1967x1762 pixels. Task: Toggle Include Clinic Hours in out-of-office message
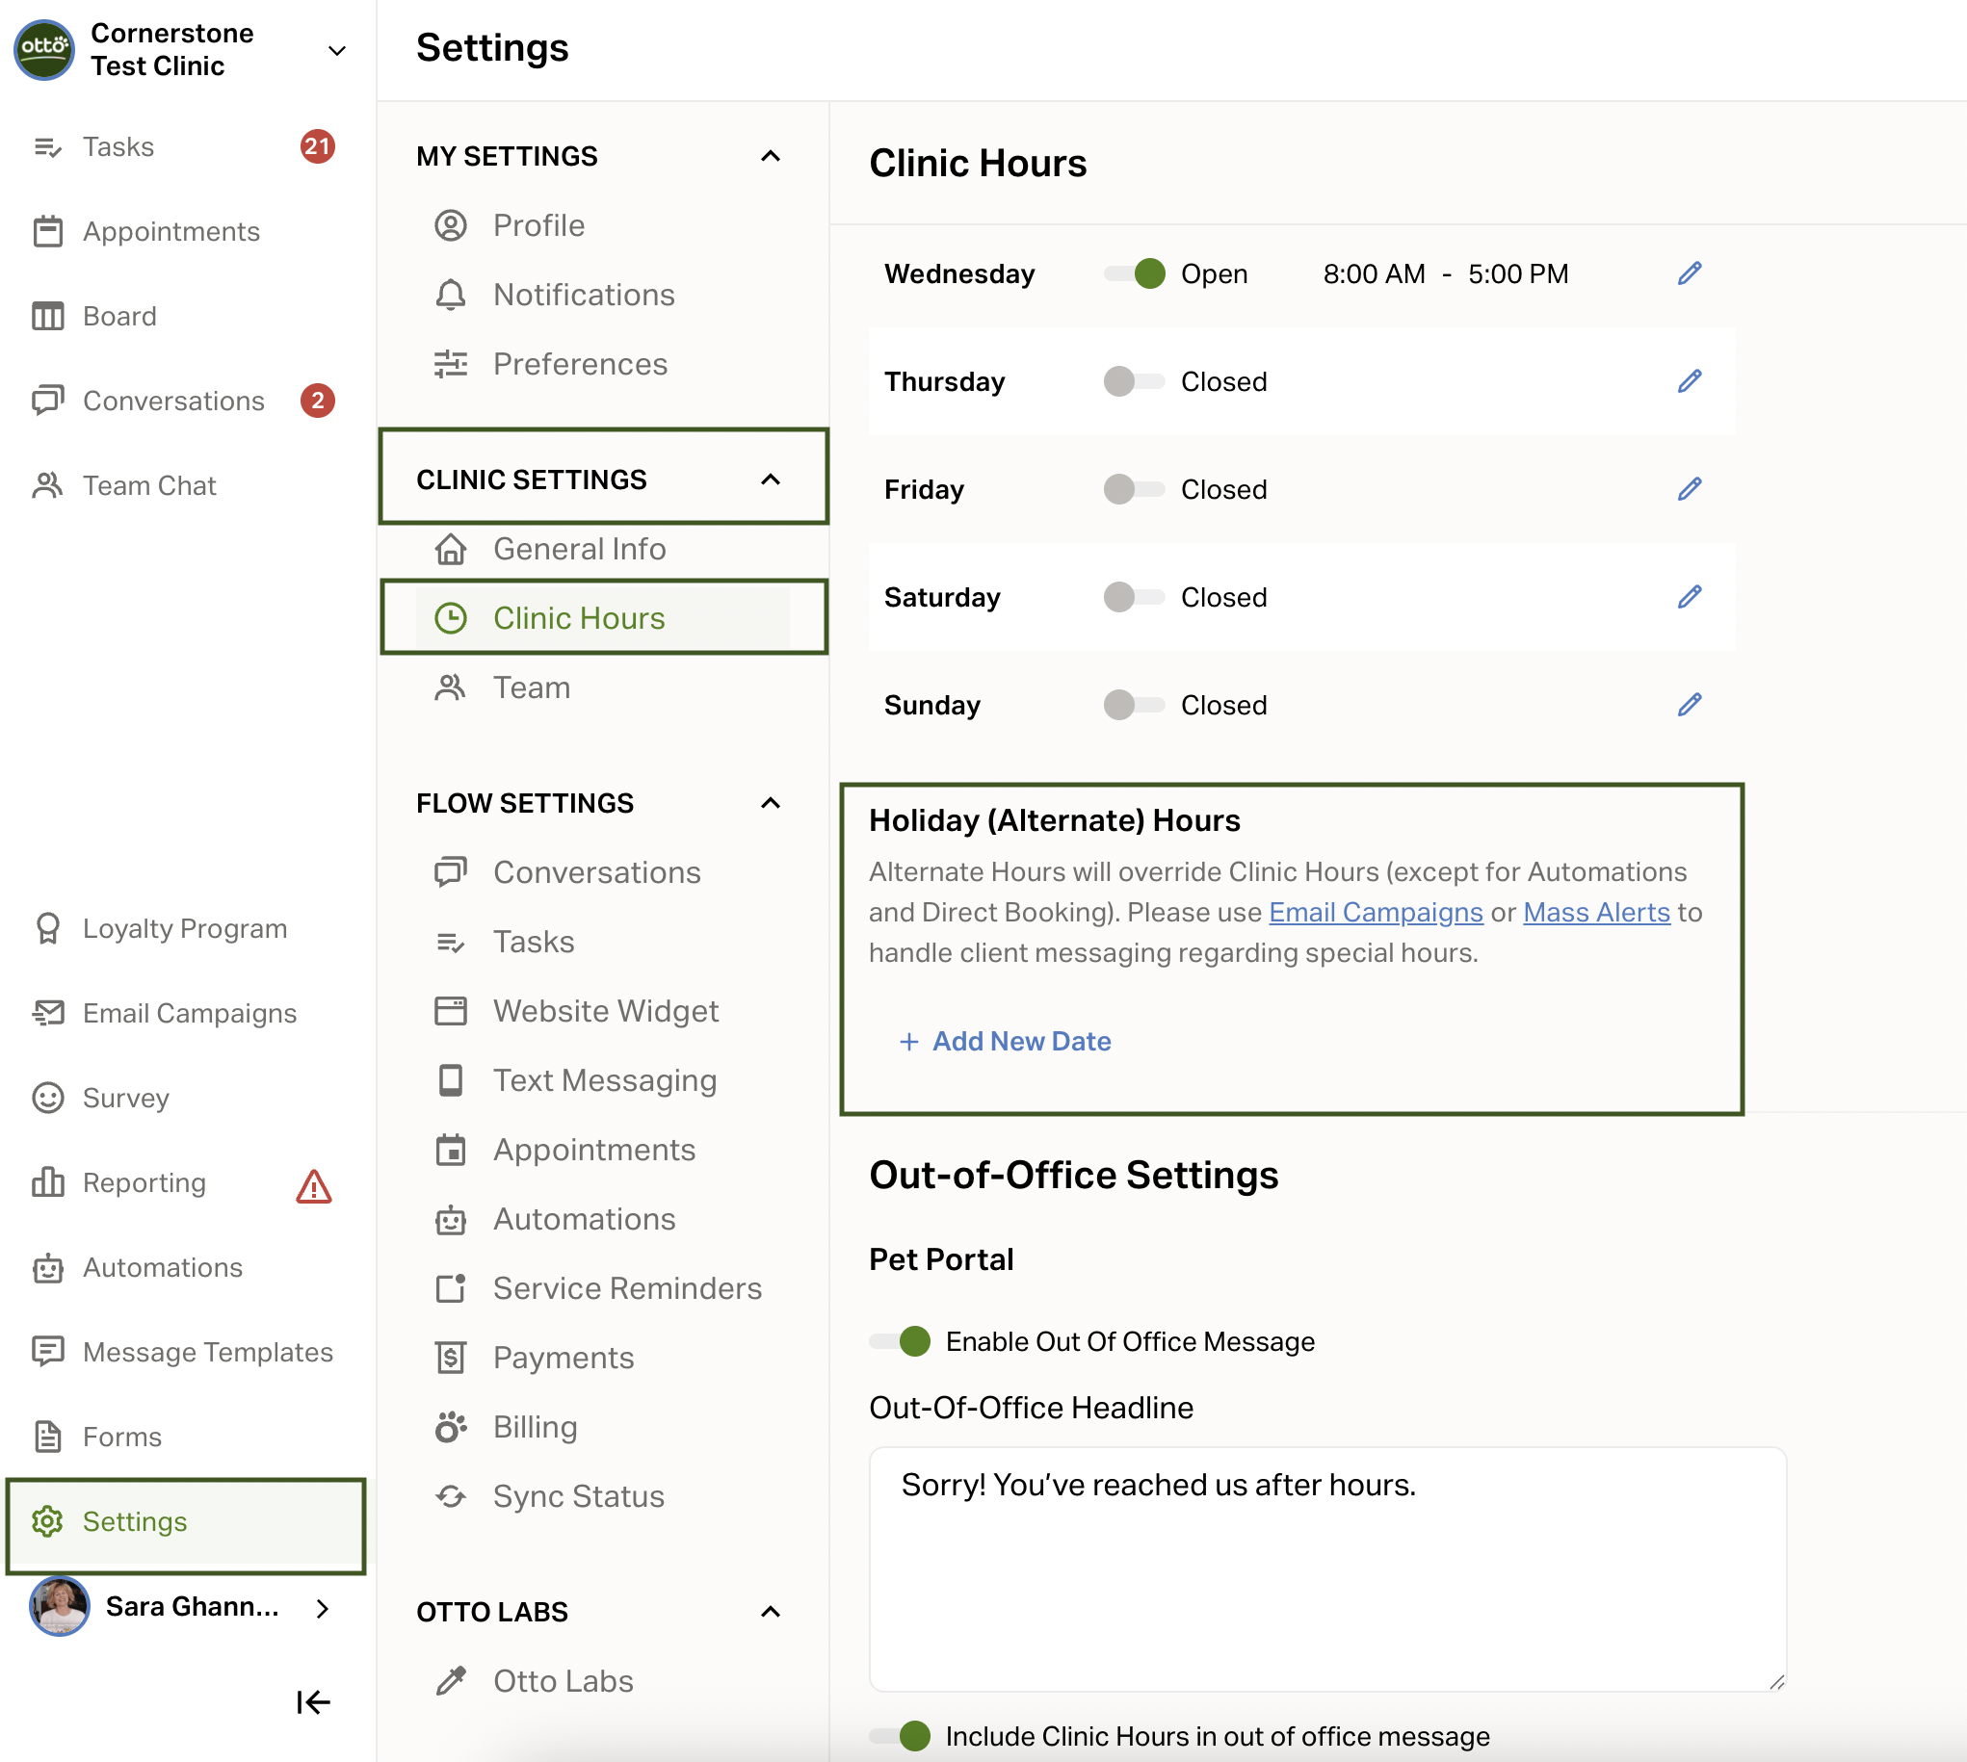(901, 1736)
